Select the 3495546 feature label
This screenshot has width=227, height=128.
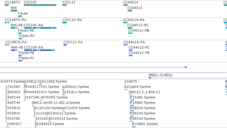coord(13,103)
